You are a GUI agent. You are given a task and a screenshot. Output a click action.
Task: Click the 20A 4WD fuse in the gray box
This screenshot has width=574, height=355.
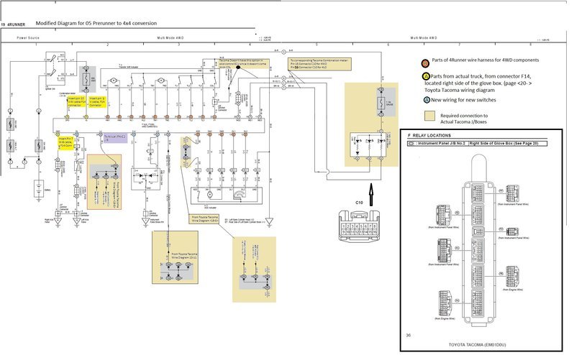(86, 79)
